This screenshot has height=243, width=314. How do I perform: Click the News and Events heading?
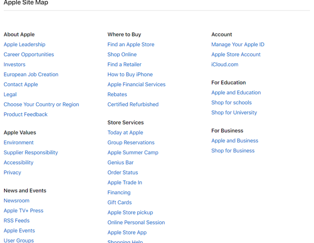click(25, 191)
